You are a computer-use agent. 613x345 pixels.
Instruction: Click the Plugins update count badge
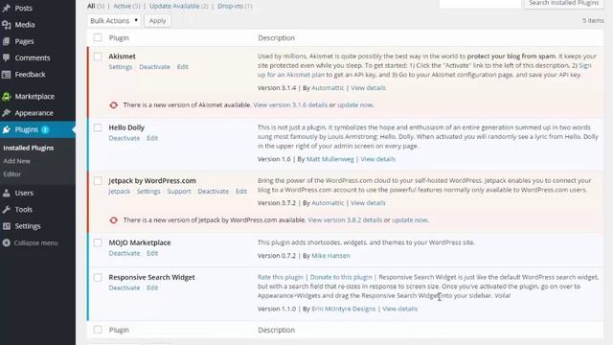click(x=45, y=129)
